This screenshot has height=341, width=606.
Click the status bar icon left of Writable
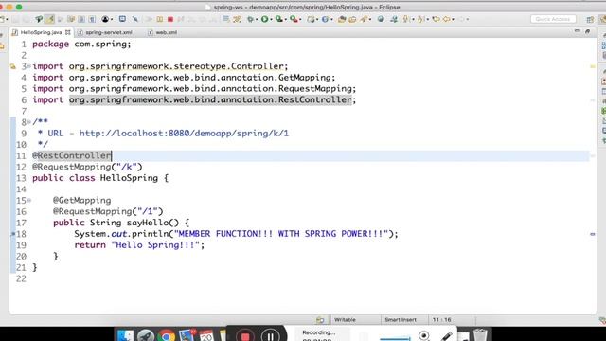click(x=320, y=320)
